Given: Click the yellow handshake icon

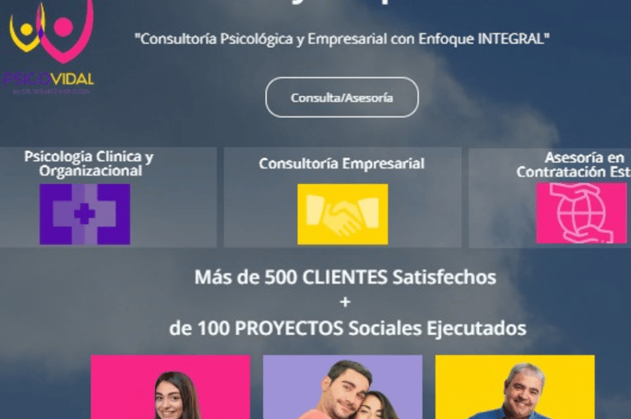Looking at the screenshot, I should tap(343, 214).
